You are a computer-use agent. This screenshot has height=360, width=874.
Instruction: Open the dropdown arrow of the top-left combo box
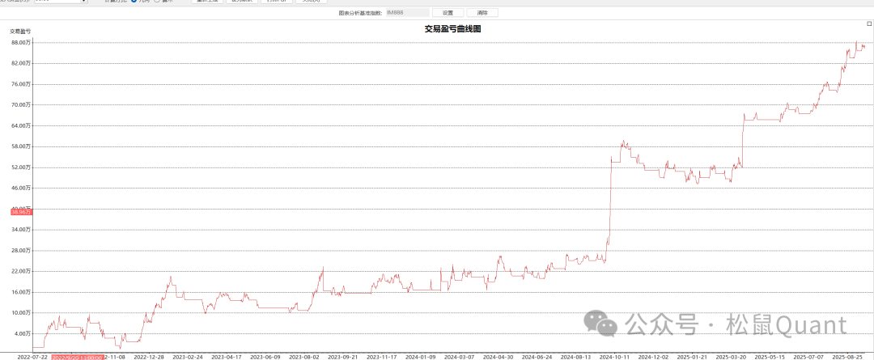[x=84, y=1]
